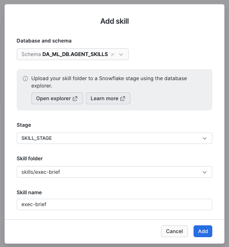Screen dimensions: 229x247
Task: Click the Learn more button
Action: point(108,99)
